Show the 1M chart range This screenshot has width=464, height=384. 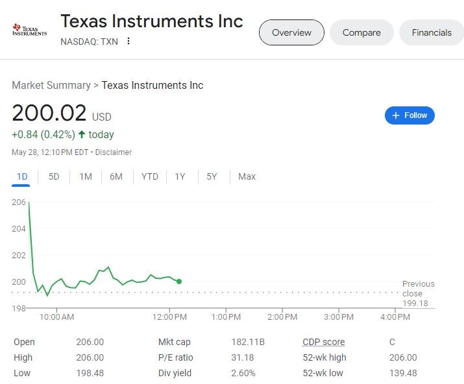[x=86, y=176]
